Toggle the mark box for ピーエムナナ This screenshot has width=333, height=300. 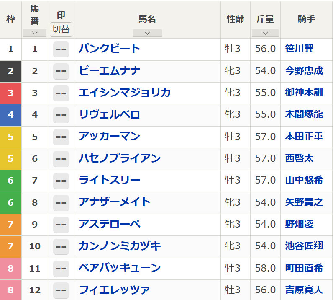(61, 71)
